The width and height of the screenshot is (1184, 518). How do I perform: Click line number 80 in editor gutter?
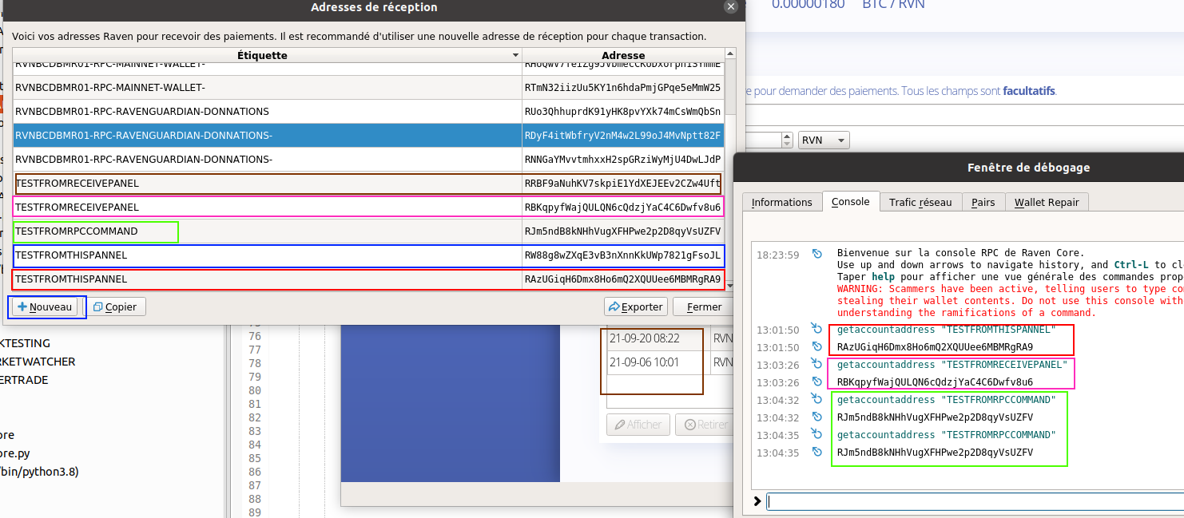255,390
